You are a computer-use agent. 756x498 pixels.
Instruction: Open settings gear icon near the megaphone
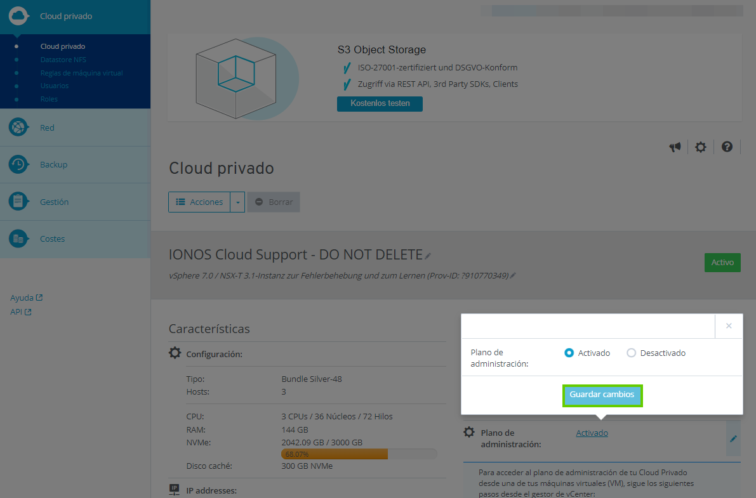[x=701, y=147]
